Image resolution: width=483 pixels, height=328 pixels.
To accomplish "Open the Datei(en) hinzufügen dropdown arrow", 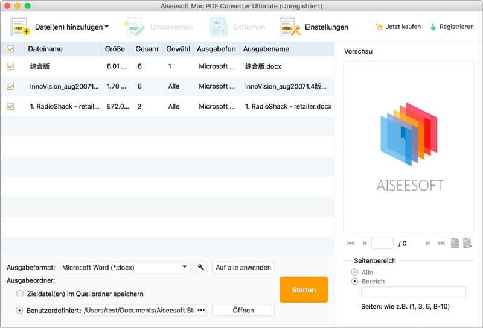I will tap(107, 27).
